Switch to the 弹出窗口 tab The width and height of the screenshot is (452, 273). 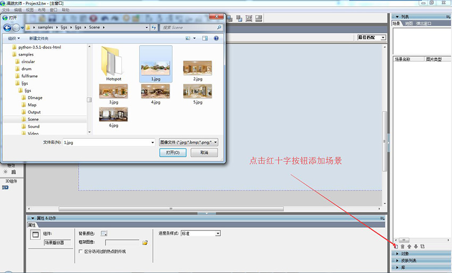[424, 23]
